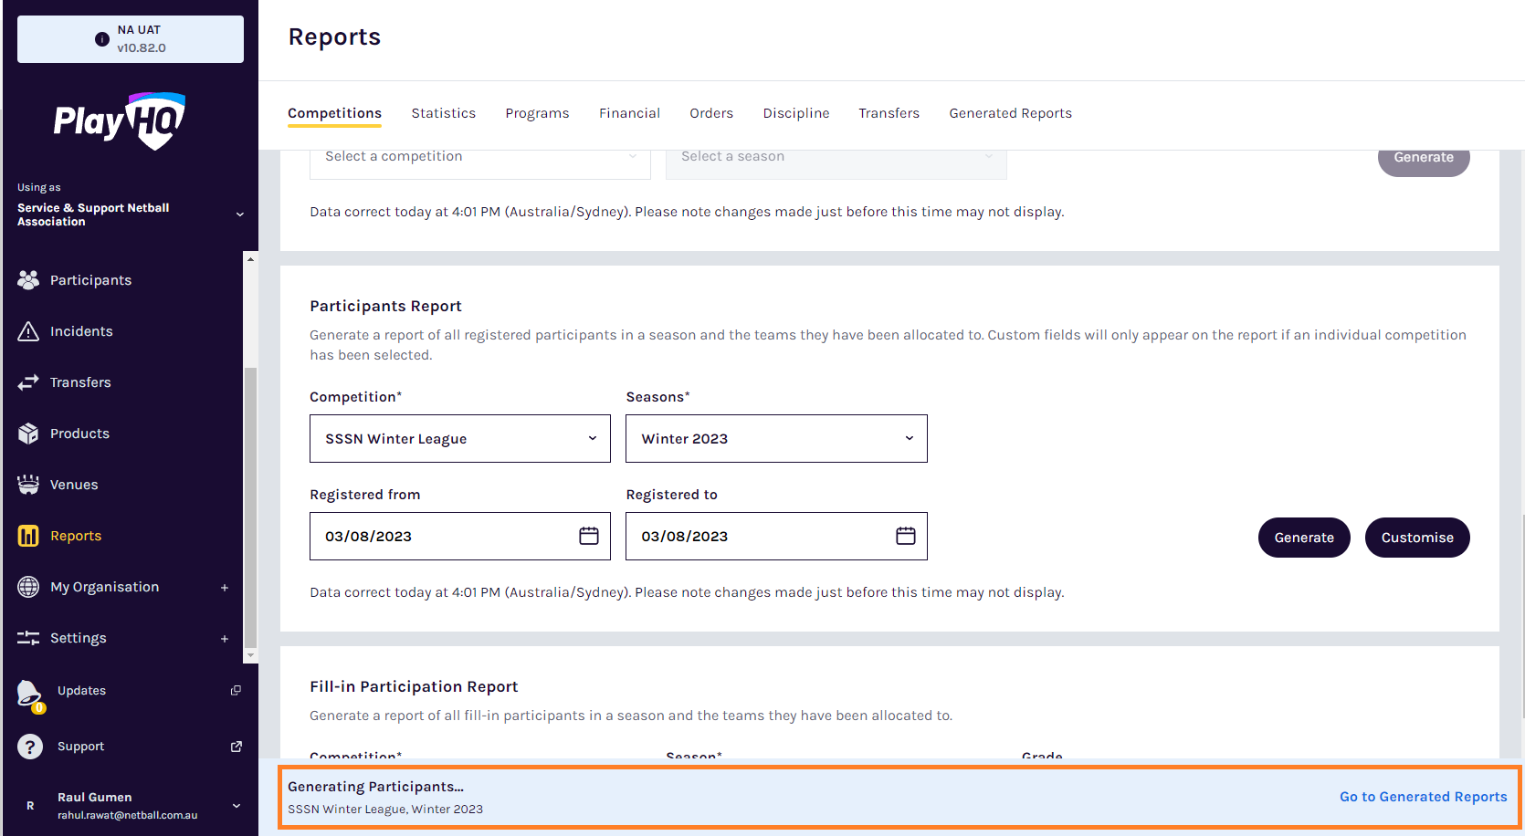
Task: Switch to the Generated Reports tab
Action: (1011, 113)
